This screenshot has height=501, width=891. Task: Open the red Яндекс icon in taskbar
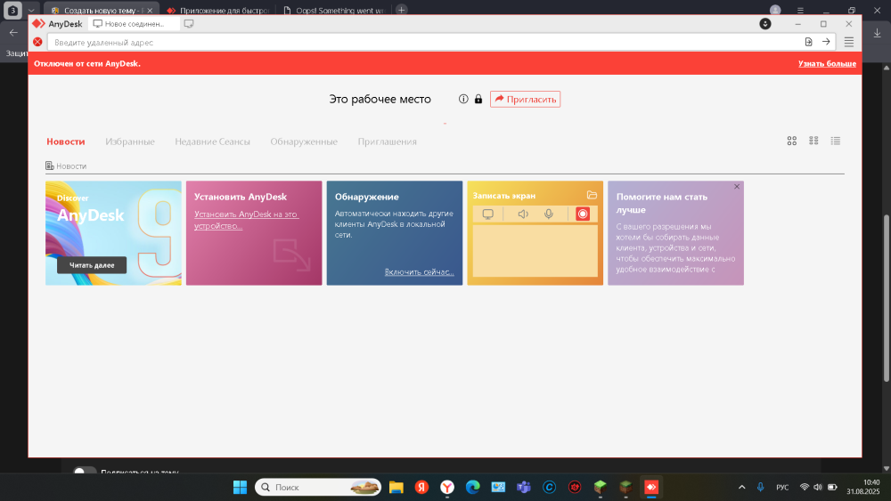coord(421,487)
